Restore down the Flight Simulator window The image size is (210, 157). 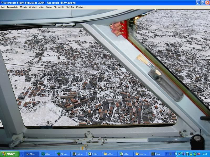[x=202, y=3]
